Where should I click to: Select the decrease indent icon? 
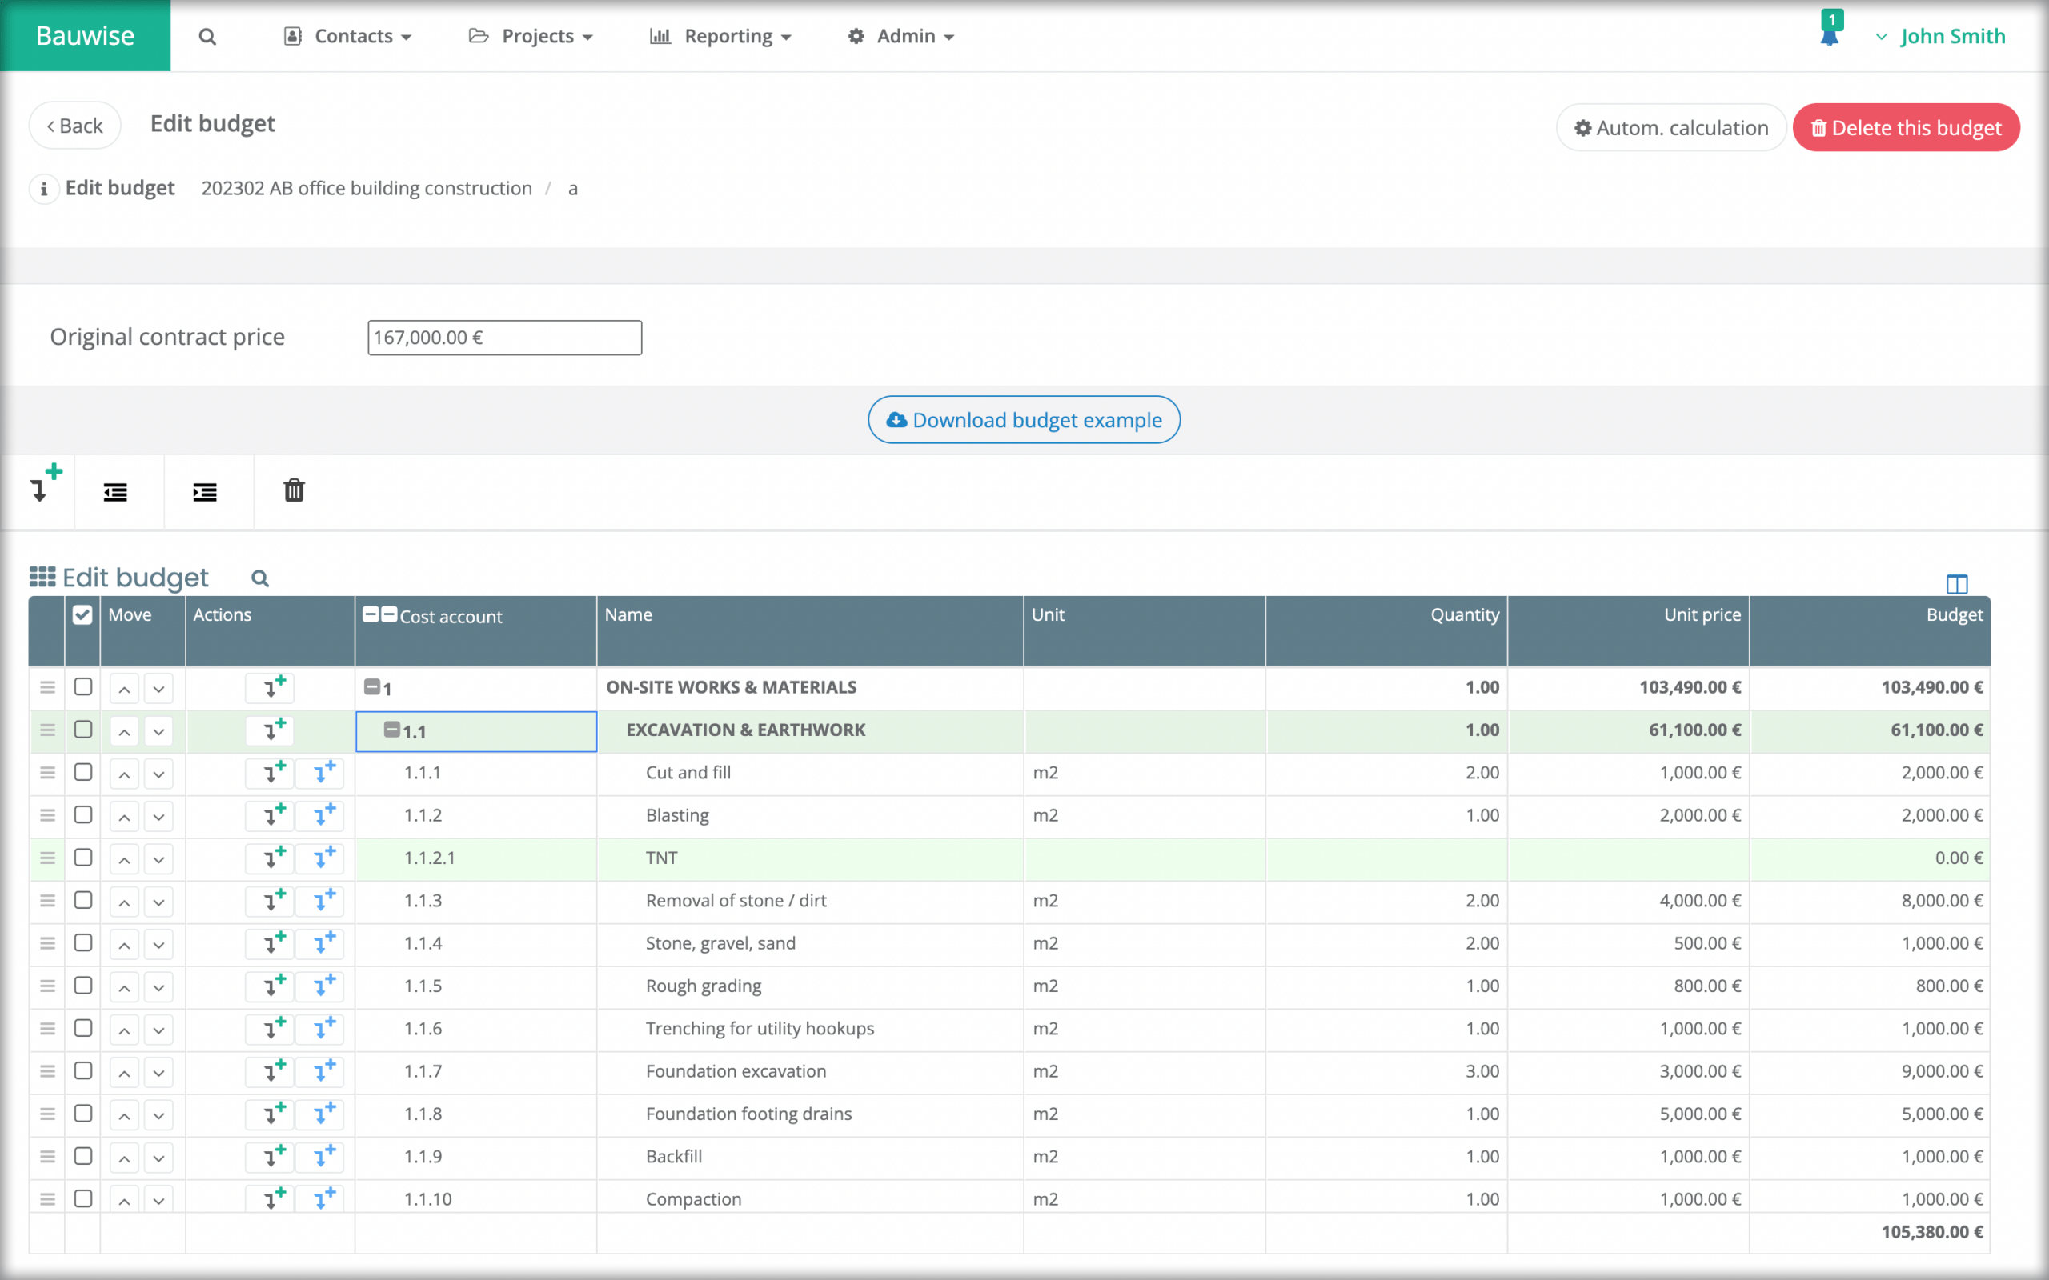point(116,491)
